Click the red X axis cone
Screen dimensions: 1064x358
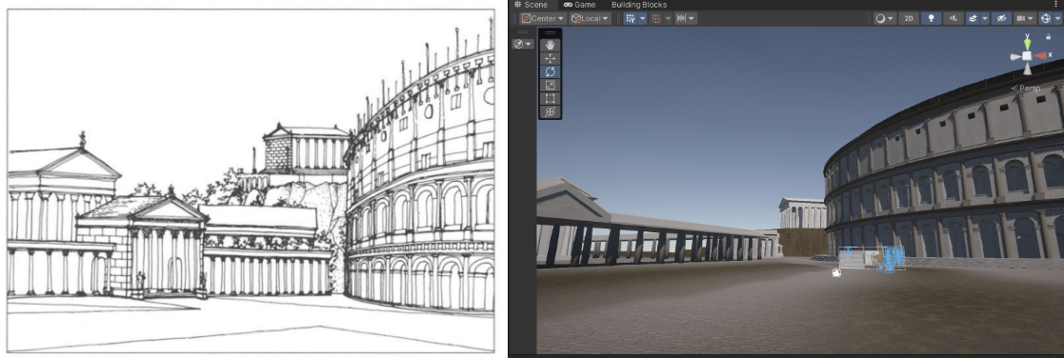(1040, 56)
